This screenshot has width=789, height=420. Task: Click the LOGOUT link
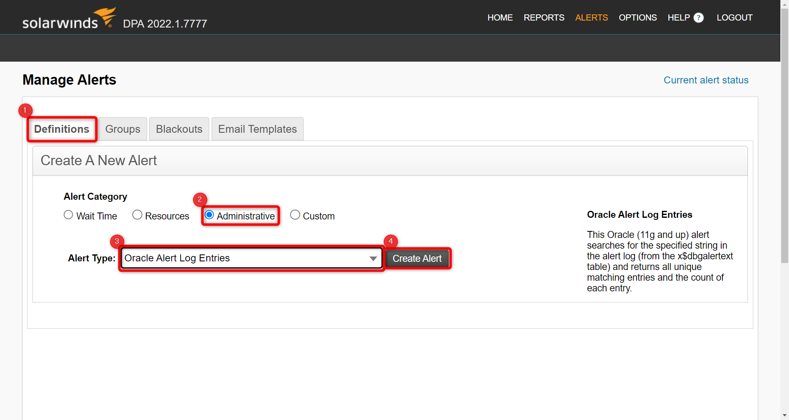(x=734, y=18)
